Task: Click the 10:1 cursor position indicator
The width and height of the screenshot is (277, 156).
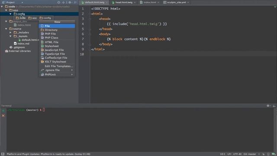Action: pos(222,154)
